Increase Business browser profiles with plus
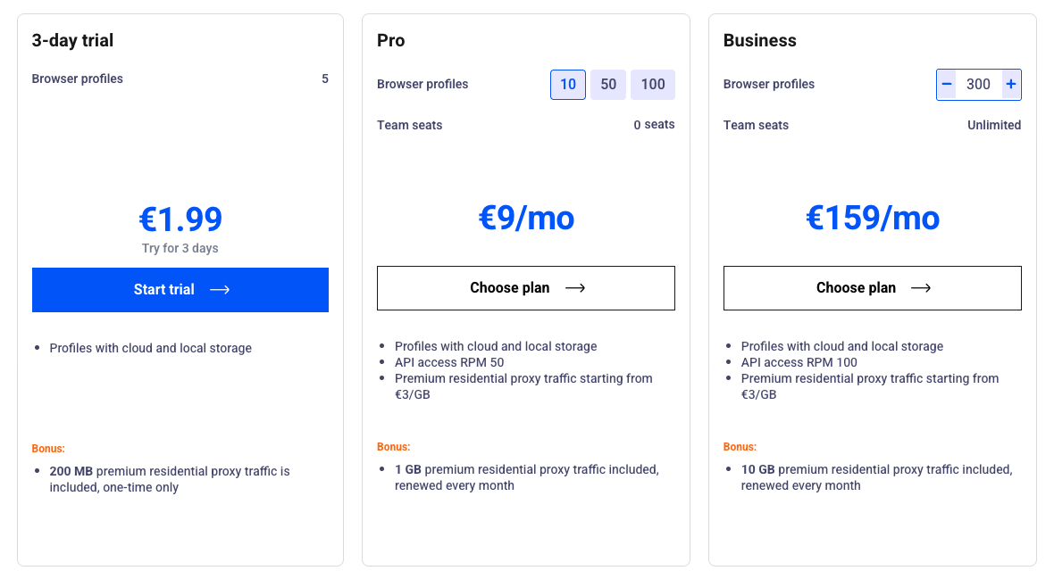The image size is (1054, 579). [x=1011, y=85]
